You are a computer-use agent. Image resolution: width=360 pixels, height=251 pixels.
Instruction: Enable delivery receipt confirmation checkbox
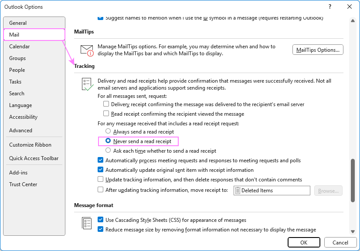106,104
